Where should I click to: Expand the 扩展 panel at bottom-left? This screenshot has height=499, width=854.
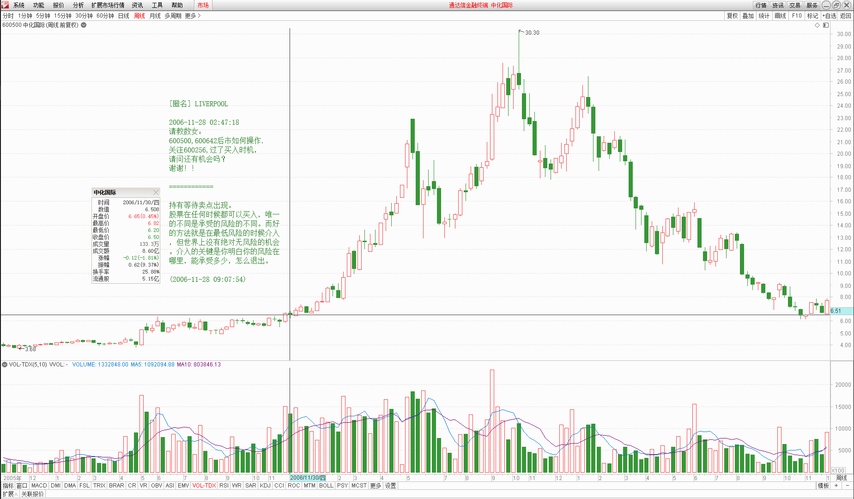coord(10,494)
